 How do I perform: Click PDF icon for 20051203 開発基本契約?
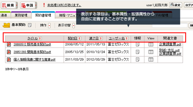point(9,52)
